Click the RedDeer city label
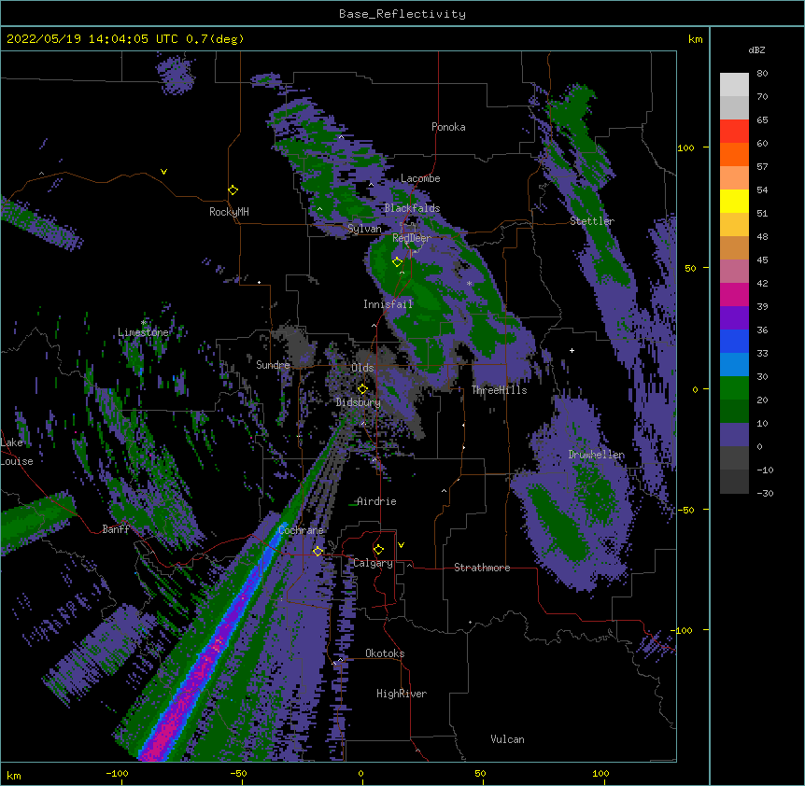Viewport: 805px width, 786px height. (412, 238)
